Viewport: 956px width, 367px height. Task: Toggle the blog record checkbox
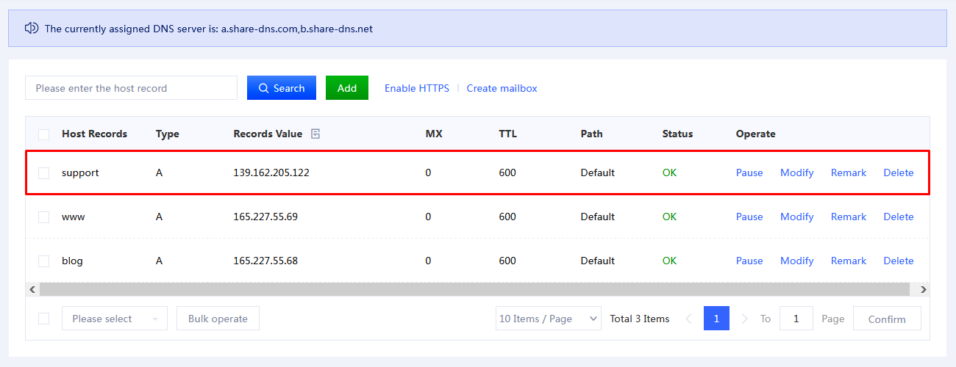tap(44, 261)
